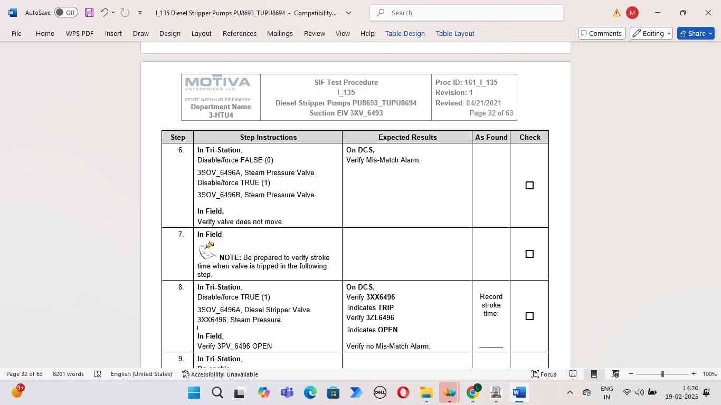Open the user account avatar M
This screenshot has height=405, width=721.
[632, 13]
